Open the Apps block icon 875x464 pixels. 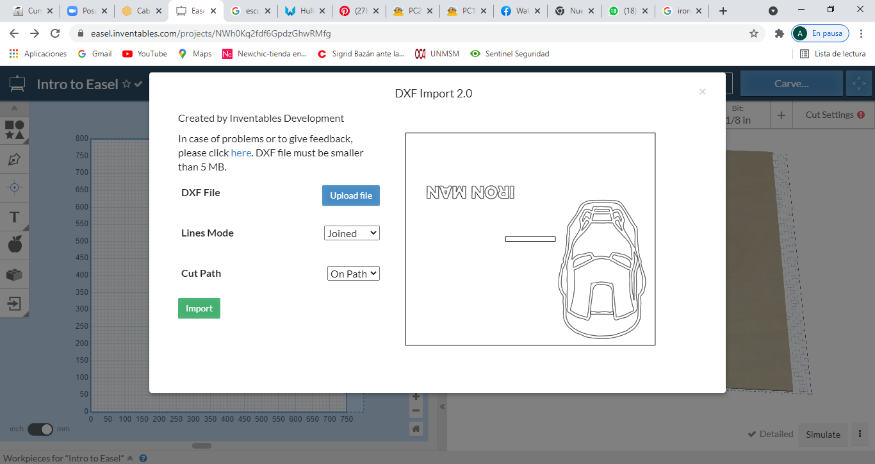(14, 274)
